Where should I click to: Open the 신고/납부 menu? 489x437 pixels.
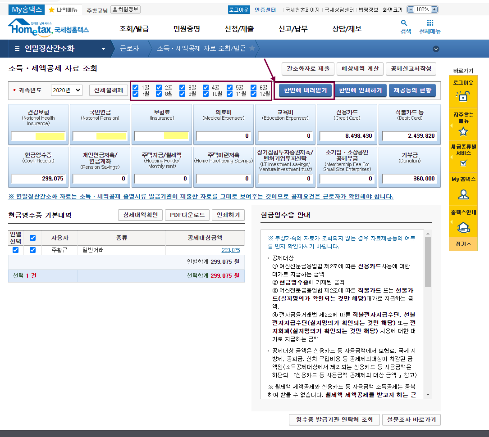[x=293, y=29]
